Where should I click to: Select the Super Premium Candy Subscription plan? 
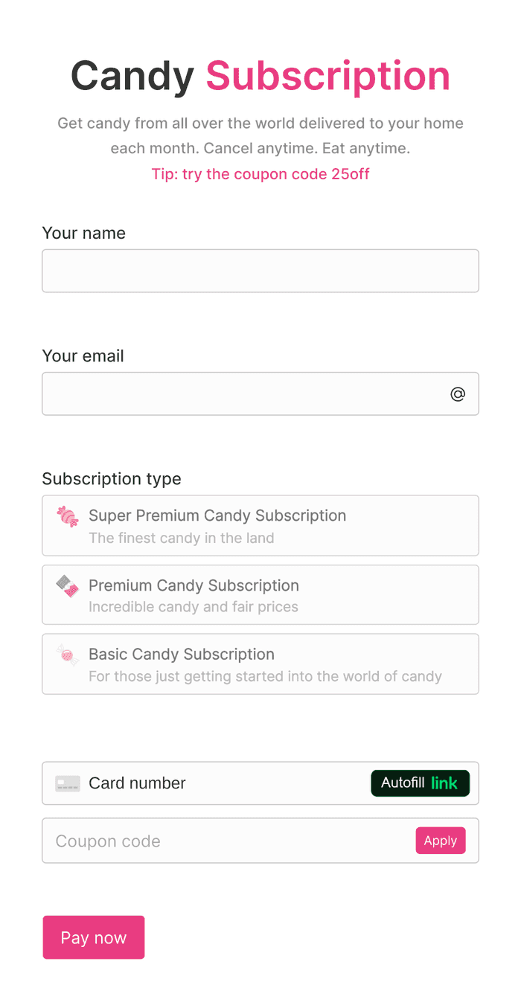(260, 525)
